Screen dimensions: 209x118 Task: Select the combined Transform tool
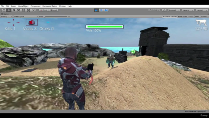(28, 10)
